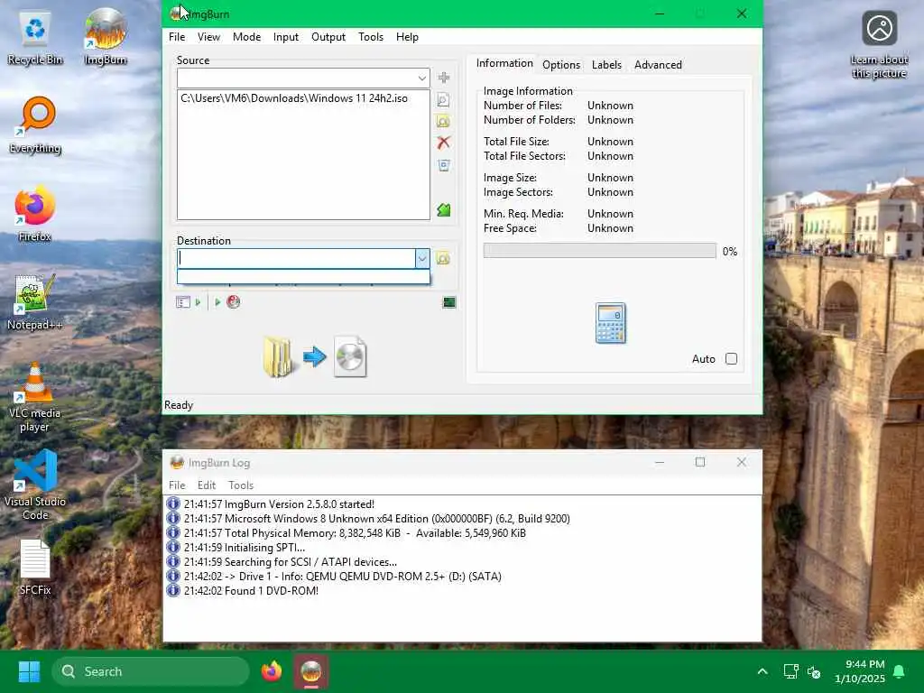924x693 pixels.
Task: Click the small green monitor log icon
Action: coord(449,302)
